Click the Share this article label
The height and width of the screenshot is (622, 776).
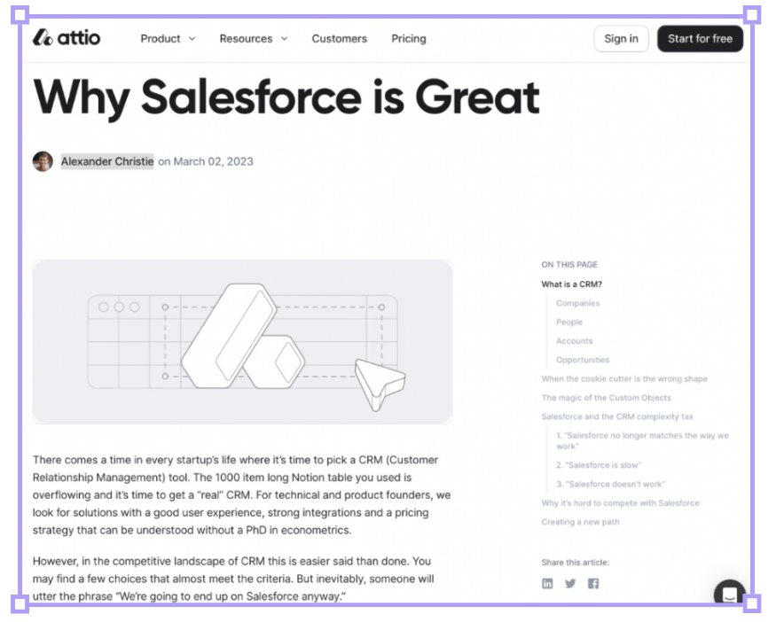(x=575, y=562)
